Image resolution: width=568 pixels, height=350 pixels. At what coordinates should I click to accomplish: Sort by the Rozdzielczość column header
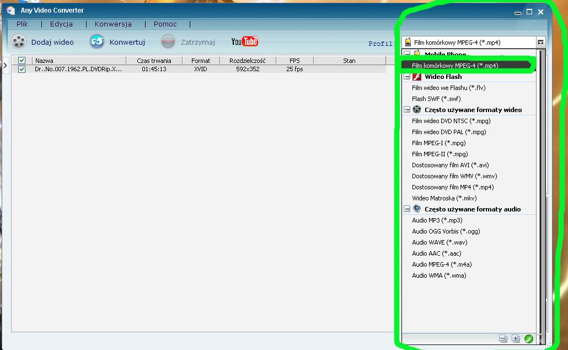click(248, 61)
